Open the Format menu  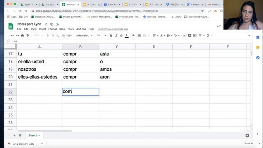(53, 29)
